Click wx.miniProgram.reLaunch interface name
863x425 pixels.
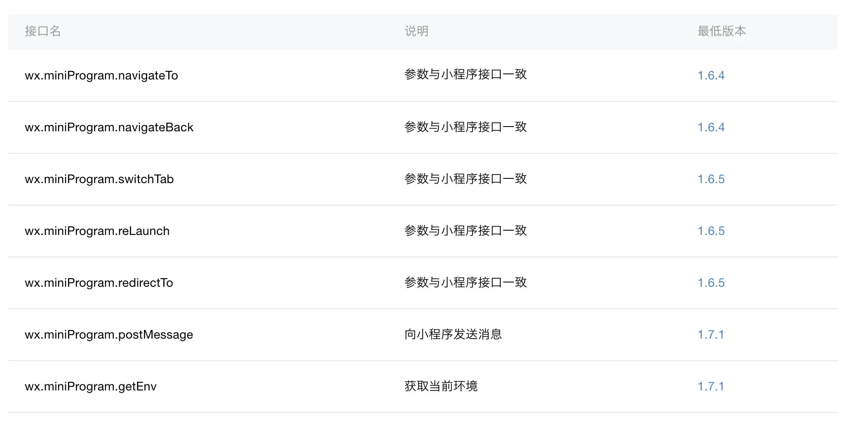tap(97, 231)
